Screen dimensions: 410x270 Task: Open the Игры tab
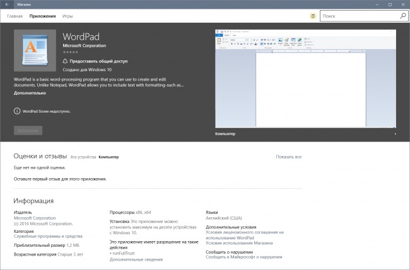pos(67,16)
